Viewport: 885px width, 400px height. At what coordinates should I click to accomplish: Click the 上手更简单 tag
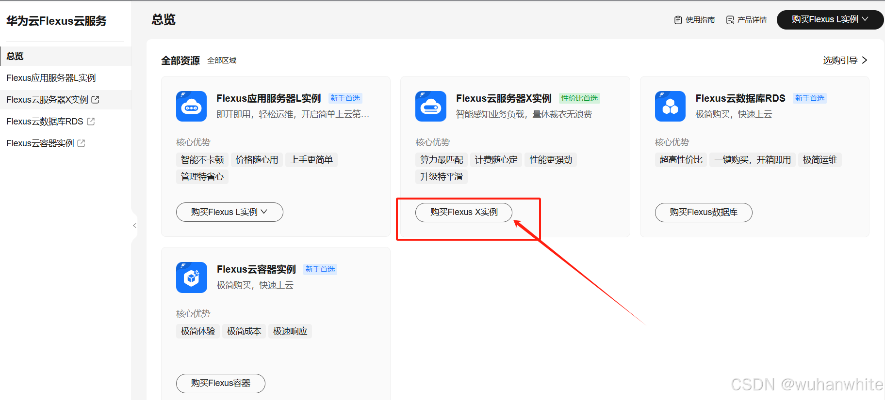311,160
